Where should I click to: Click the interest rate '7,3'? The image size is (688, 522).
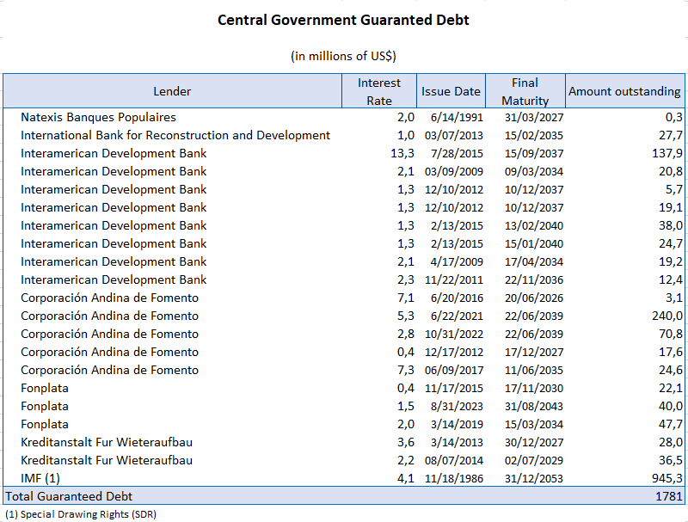click(x=406, y=369)
